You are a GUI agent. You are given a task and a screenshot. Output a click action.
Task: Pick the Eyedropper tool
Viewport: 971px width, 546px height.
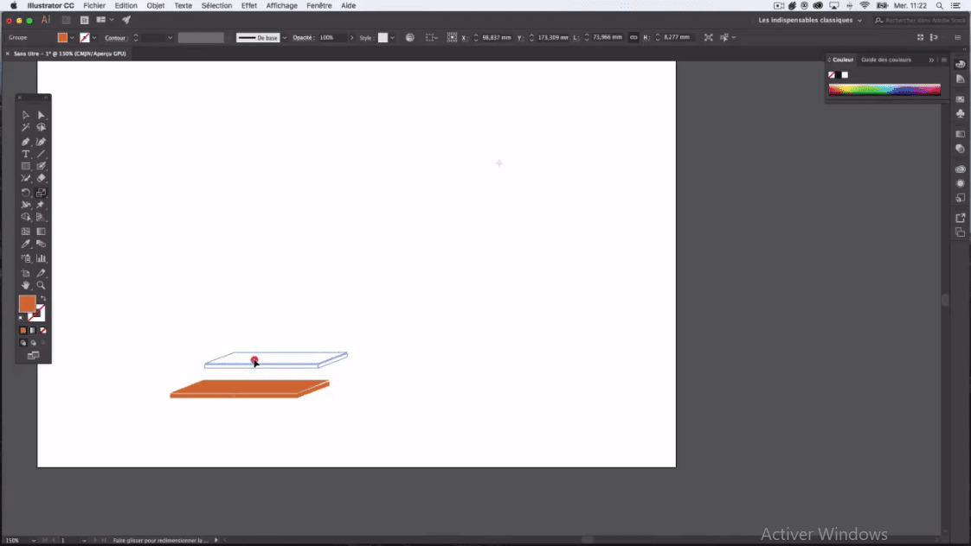click(x=25, y=244)
